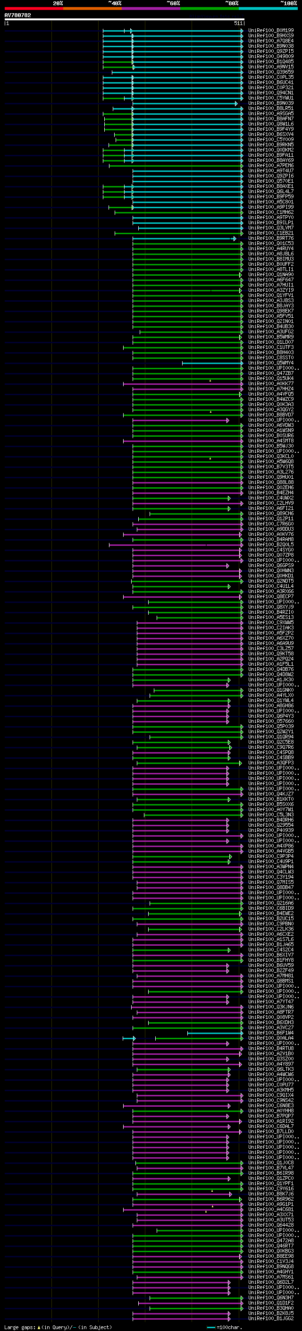Image resolution: width=302 pixels, height=1331 pixels.
Task: Select hit label UniRef100_A9SGA5
Action: click(271, 114)
